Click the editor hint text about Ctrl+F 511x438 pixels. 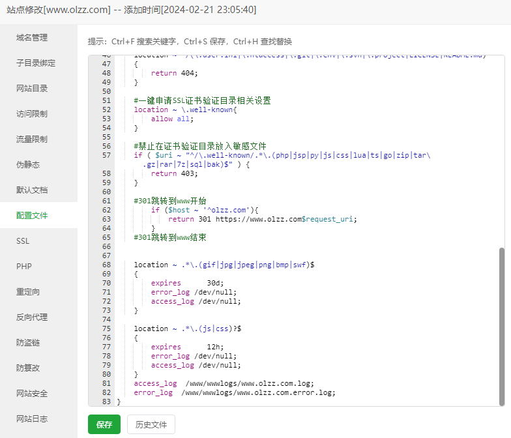[190, 42]
